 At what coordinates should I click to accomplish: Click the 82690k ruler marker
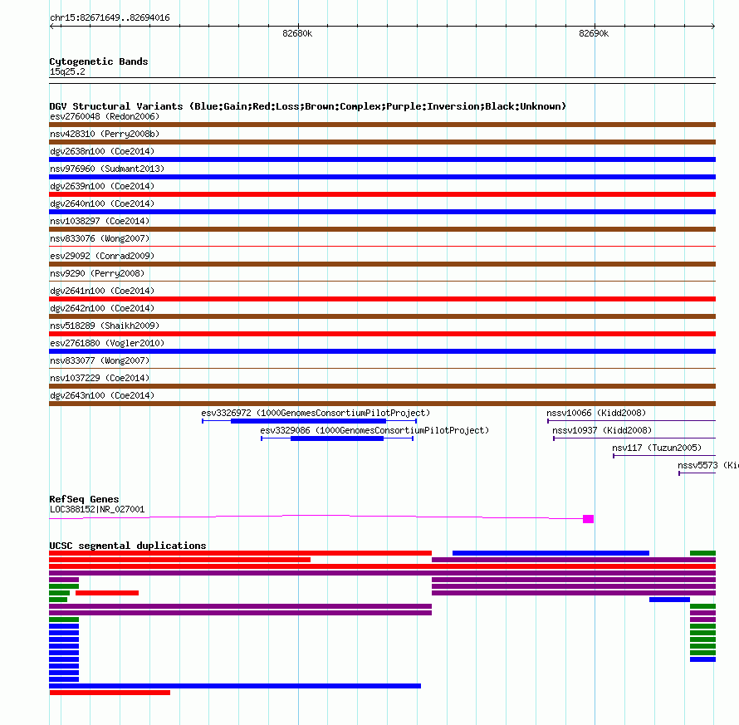[x=594, y=33]
